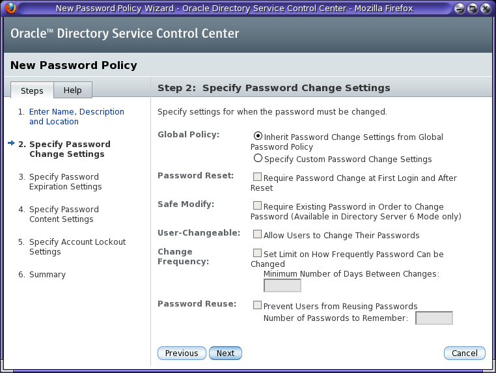
Task: Go back with the Previous button
Action: [x=182, y=353]
